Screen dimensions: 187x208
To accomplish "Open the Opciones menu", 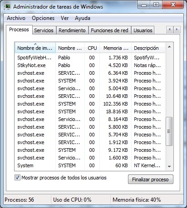I will [x=43, y=18].
